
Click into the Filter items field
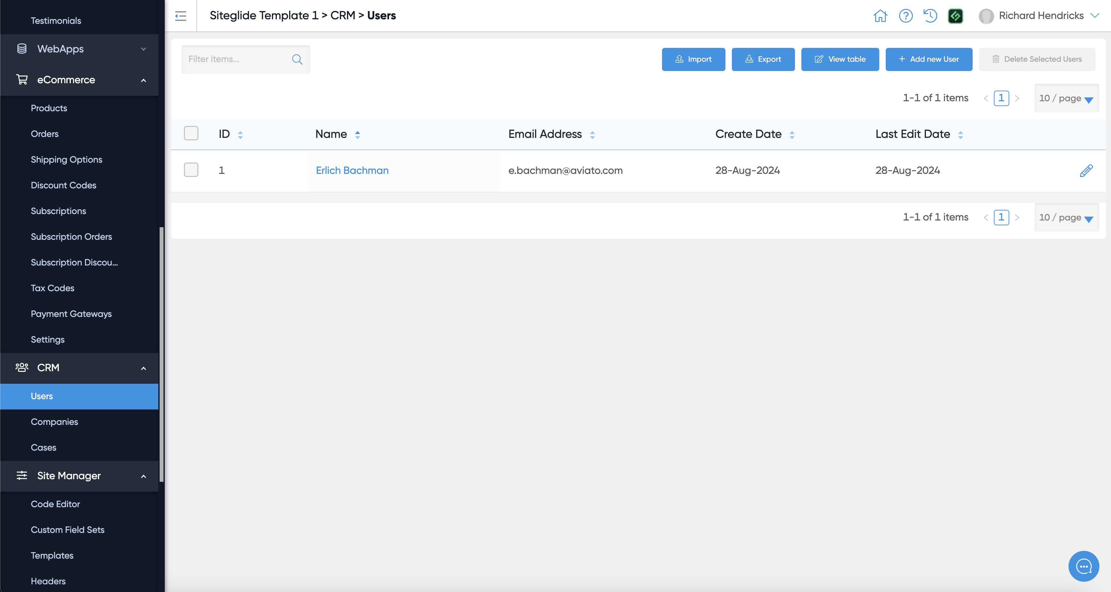[x=237, y=59]
